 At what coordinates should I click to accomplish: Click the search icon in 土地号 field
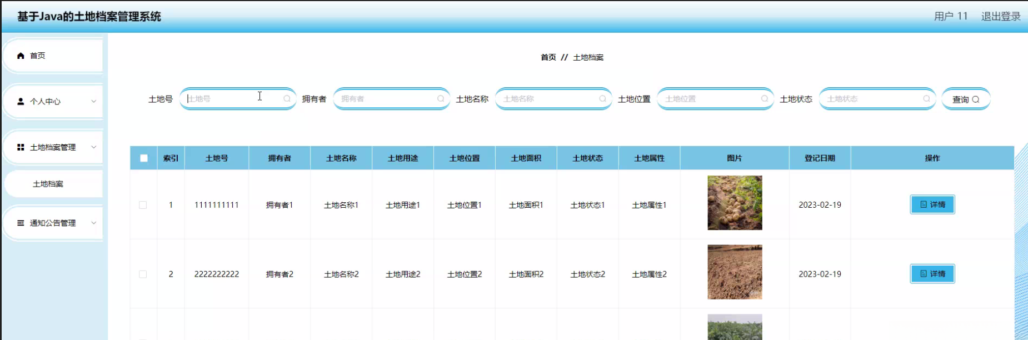click(x=287, y=99)
